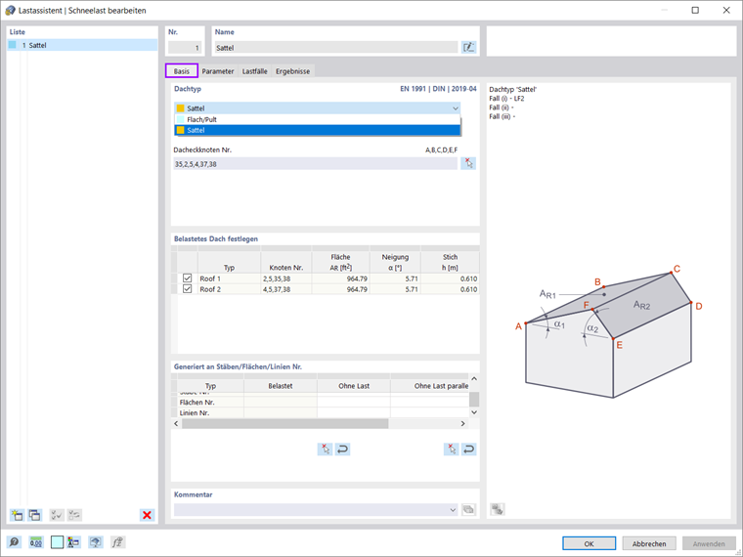Click the 'Belastet' column header
This screenshot has height=557, width=743.
coord(281,386)
